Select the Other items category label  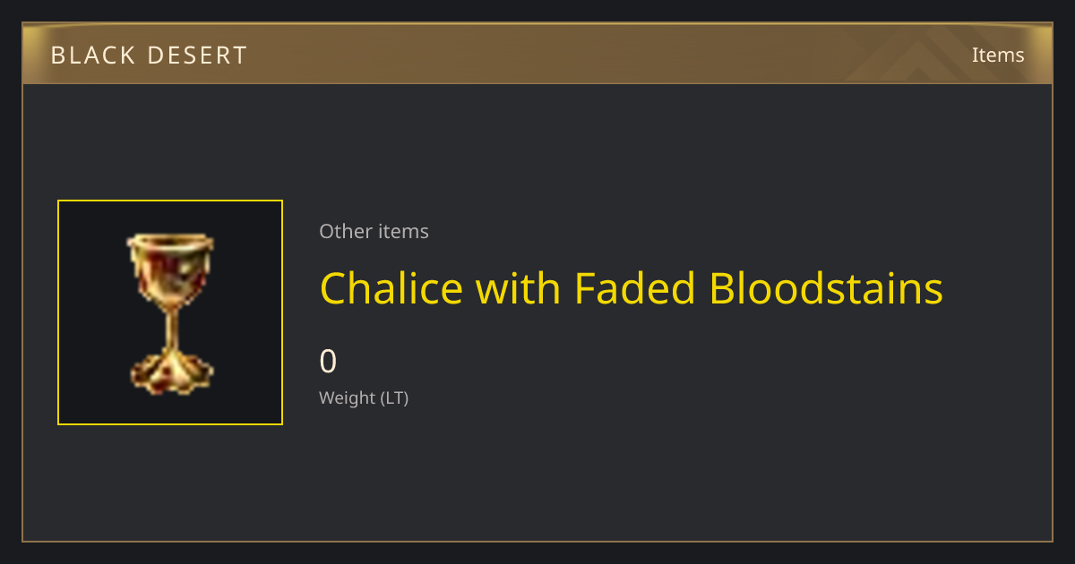[374, 231]
